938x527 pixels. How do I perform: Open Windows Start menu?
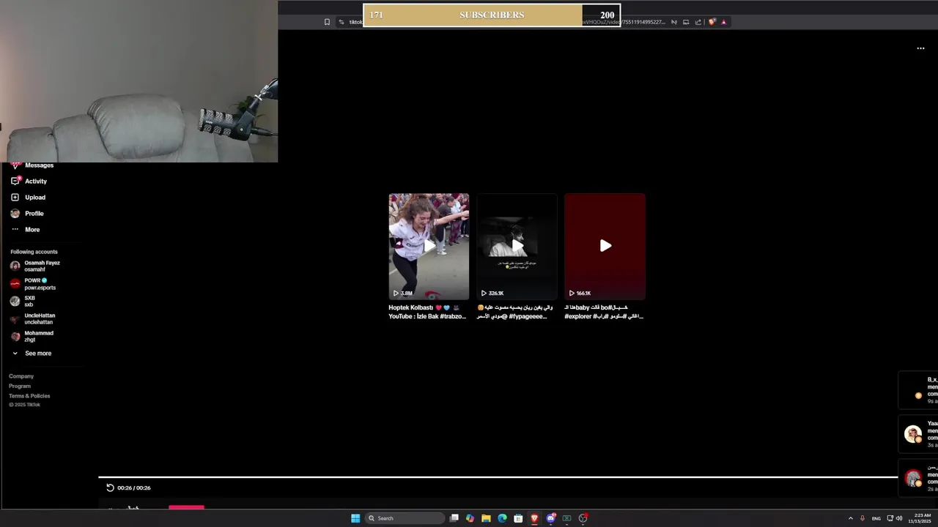pos(355,518)
